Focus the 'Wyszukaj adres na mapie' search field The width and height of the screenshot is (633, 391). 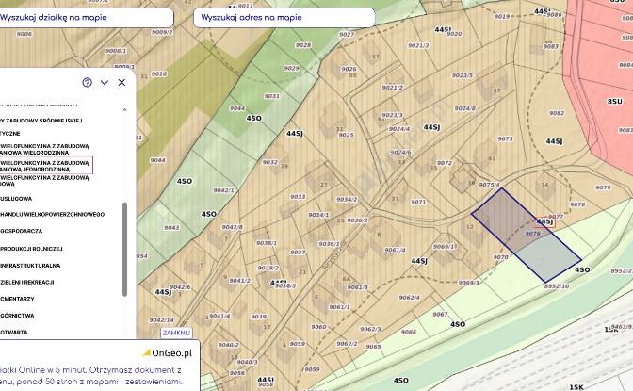point(284,18)
